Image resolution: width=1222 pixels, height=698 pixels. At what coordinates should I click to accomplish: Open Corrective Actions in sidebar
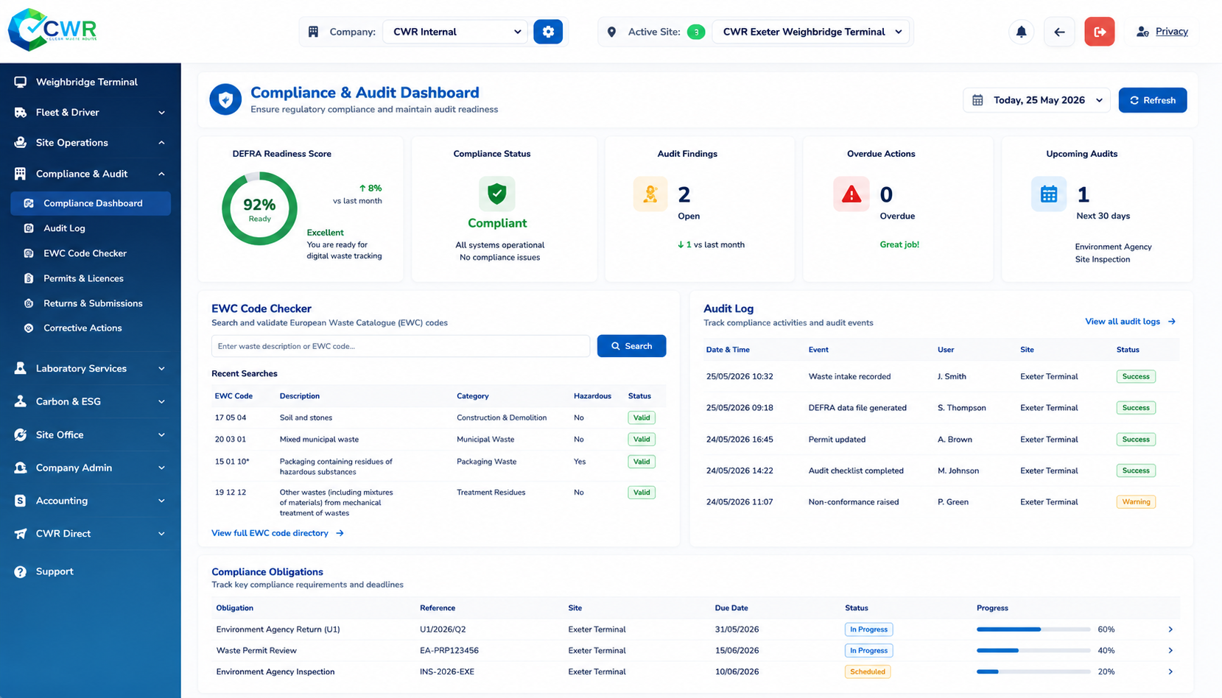coord(82,328)
